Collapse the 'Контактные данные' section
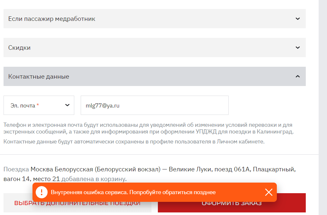Viewport: 327px width, 215px height. (x=155, y=76)
